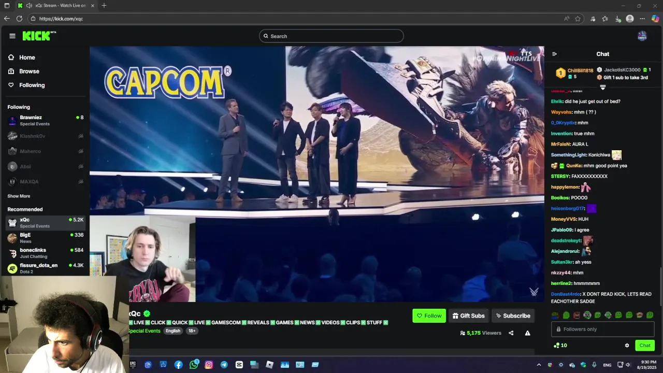Viewport: 663px width, 373px height.
Task: Open the browser favorites list icon
Action: tap(605, 19)
